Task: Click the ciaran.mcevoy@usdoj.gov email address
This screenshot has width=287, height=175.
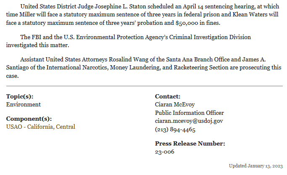Action: click(x=189, y=121)
